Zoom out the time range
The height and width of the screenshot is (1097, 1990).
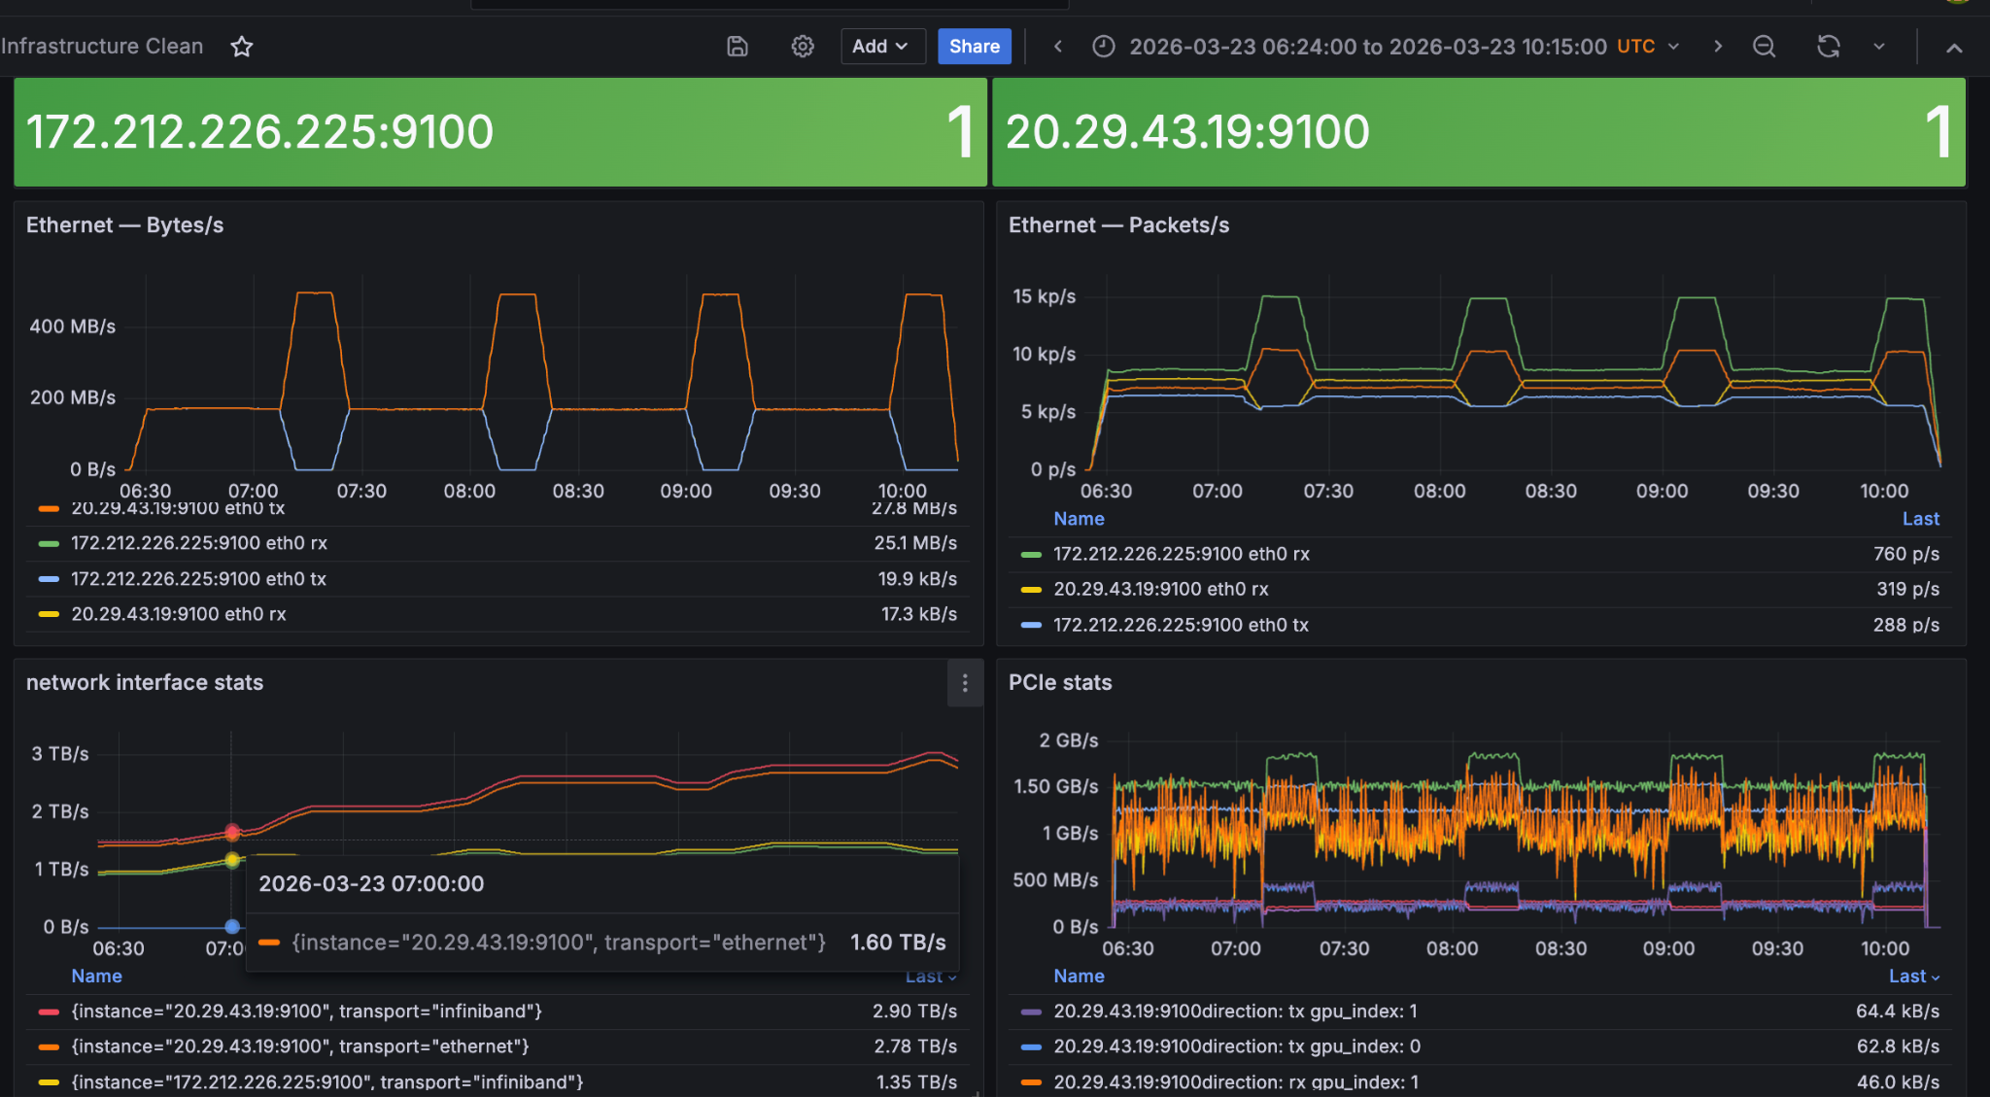coord(1765,47)
